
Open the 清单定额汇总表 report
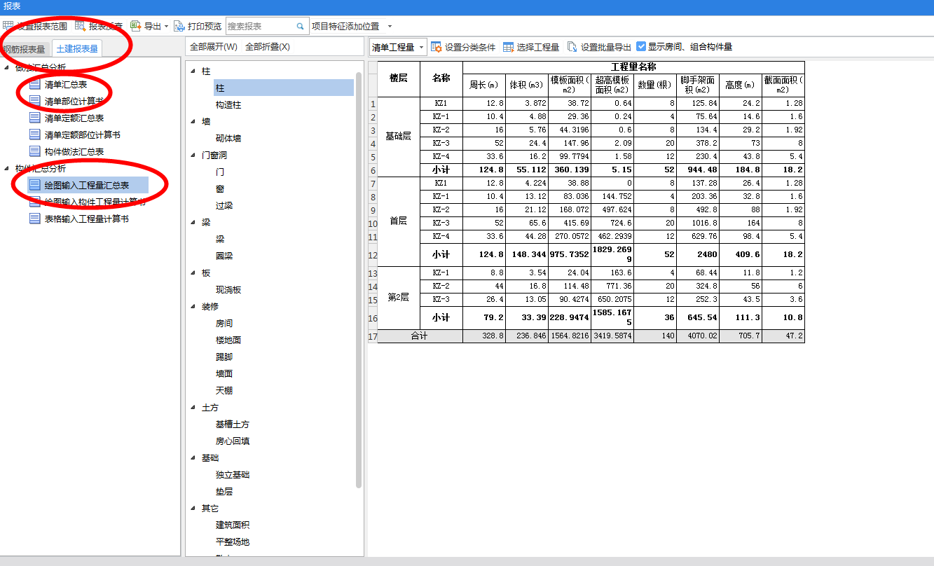[74, 118]
